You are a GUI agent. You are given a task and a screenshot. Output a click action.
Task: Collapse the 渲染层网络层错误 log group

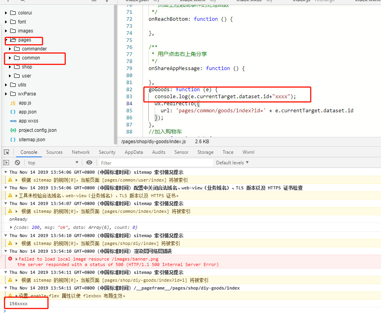[5, 251]
